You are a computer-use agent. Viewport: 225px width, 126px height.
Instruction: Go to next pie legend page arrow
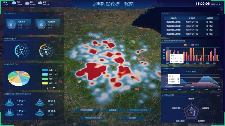(54, 88)
